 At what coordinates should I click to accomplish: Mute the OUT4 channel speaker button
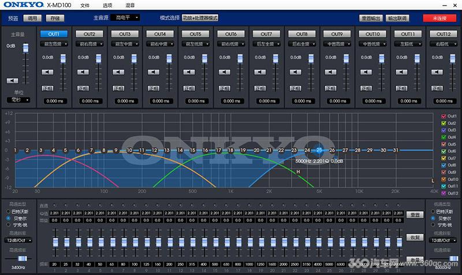point(154,72)
